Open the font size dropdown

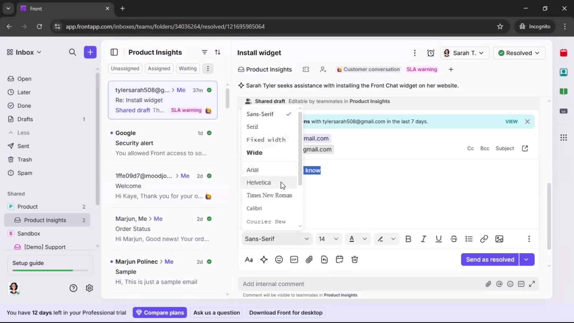coord(328,239)
